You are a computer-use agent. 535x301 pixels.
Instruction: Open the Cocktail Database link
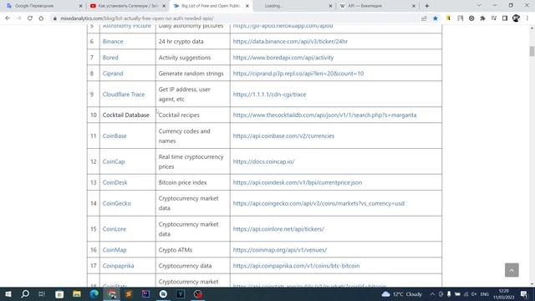[x=126, y=115]
